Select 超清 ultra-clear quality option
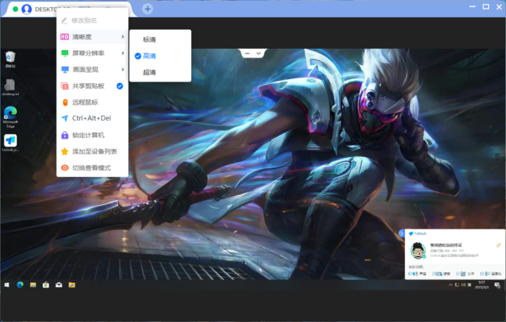 [x=149, y=73]
